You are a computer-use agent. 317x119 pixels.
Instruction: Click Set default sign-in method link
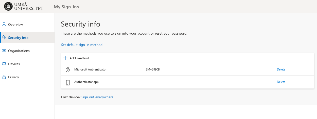click(82, 45)
